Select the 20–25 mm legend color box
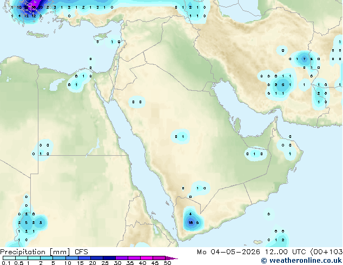The height and width of the screenshot is (265, 343). [x=97, y=258]
